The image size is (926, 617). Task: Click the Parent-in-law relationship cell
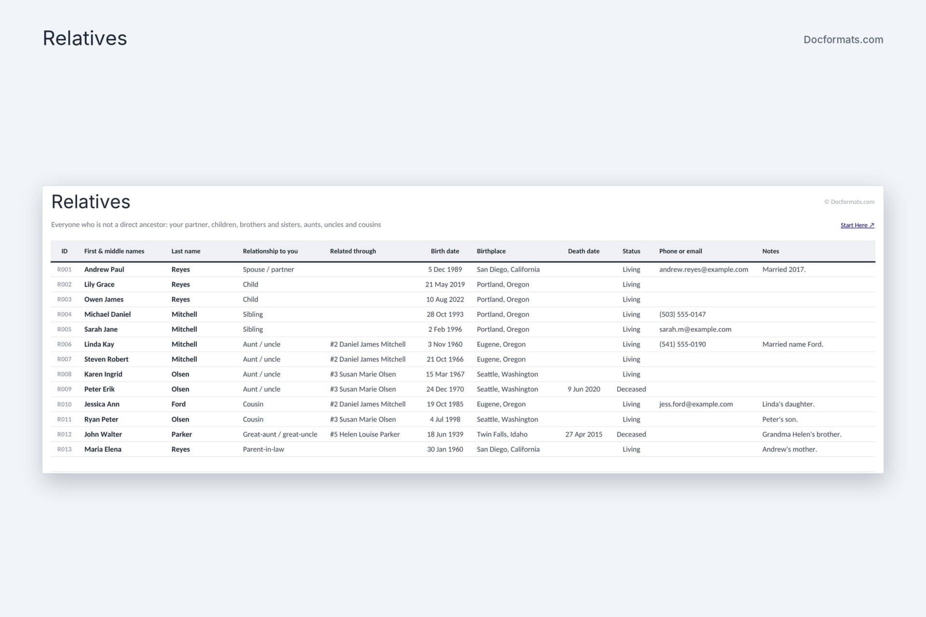coord(263,449)
